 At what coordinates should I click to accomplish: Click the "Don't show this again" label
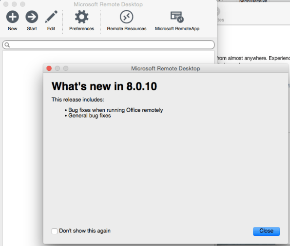85,231
